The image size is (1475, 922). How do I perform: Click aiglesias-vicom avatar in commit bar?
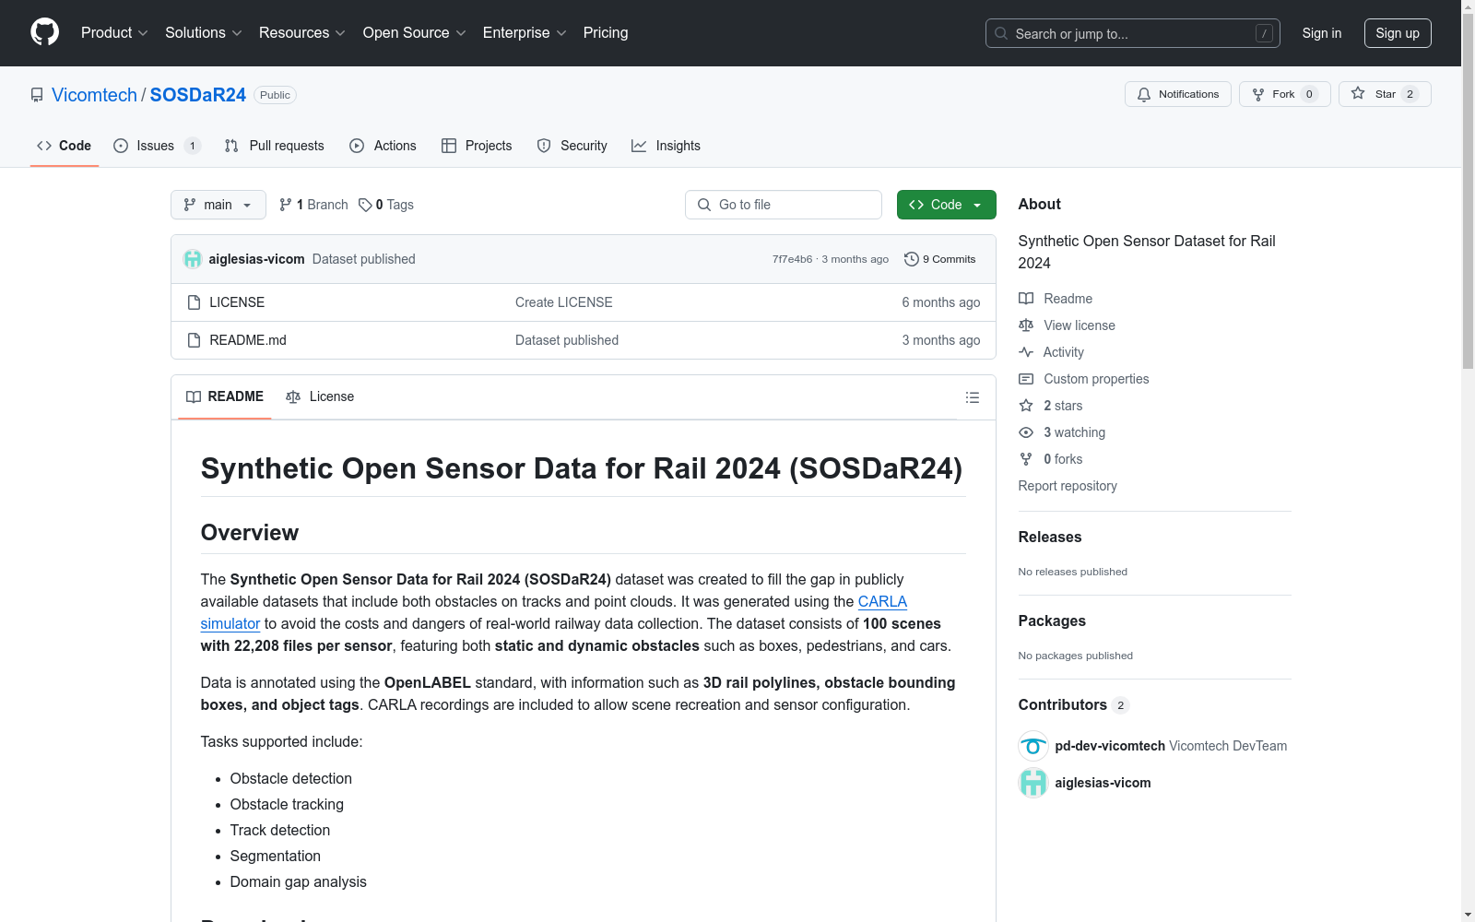193,259
